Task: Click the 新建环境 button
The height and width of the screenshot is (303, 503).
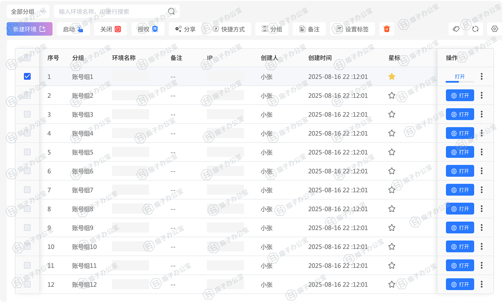Action: pyautogui.click(x=29, y=29)
